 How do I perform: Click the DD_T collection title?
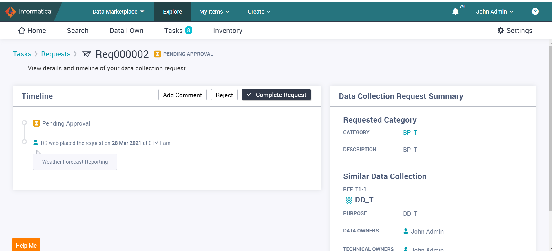coord(364,200)
